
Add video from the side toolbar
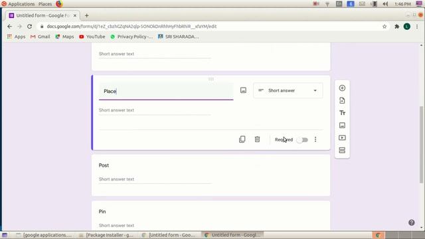[x=342, y=137]
